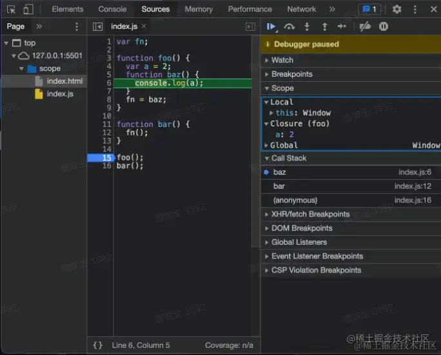Show more DevTools tabs chevron
This screenshot has height=355, width=441.
tap(332, 9)
